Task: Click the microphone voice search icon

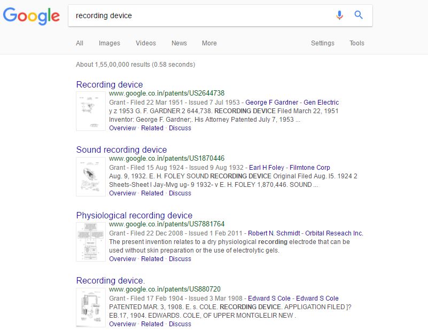Action: tap(339, 15)
